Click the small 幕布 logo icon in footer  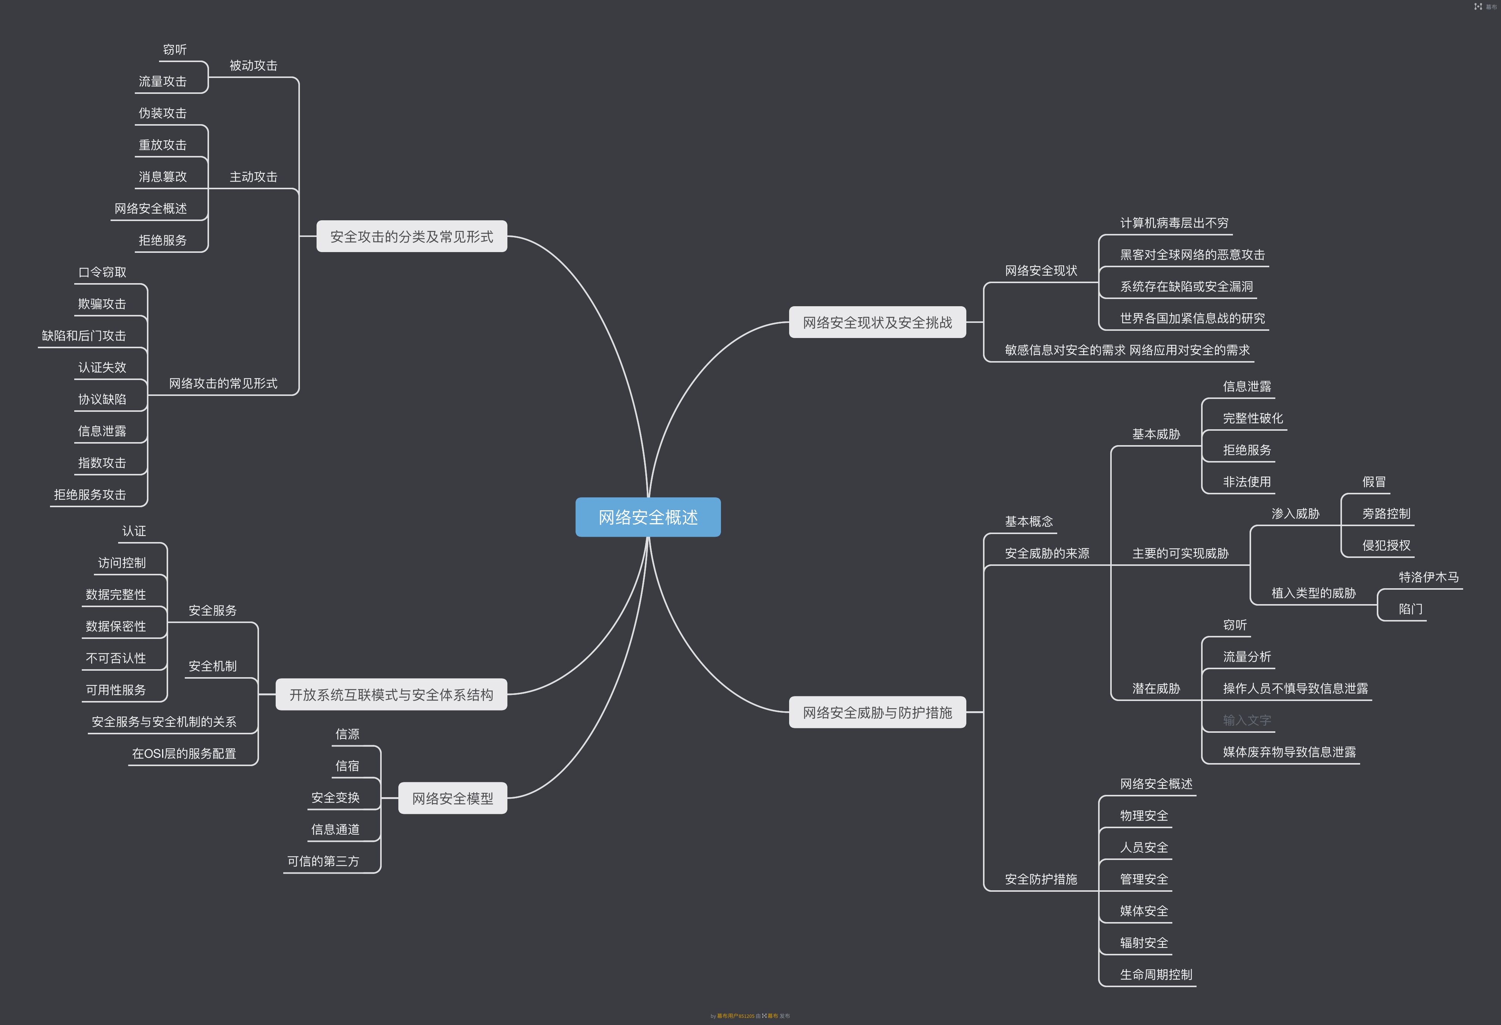click(x=764, y=1016)
